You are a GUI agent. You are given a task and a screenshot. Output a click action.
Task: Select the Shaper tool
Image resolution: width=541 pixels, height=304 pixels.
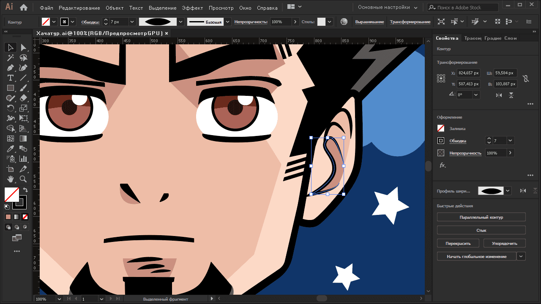pyautogui.click(x=11, y=98)
